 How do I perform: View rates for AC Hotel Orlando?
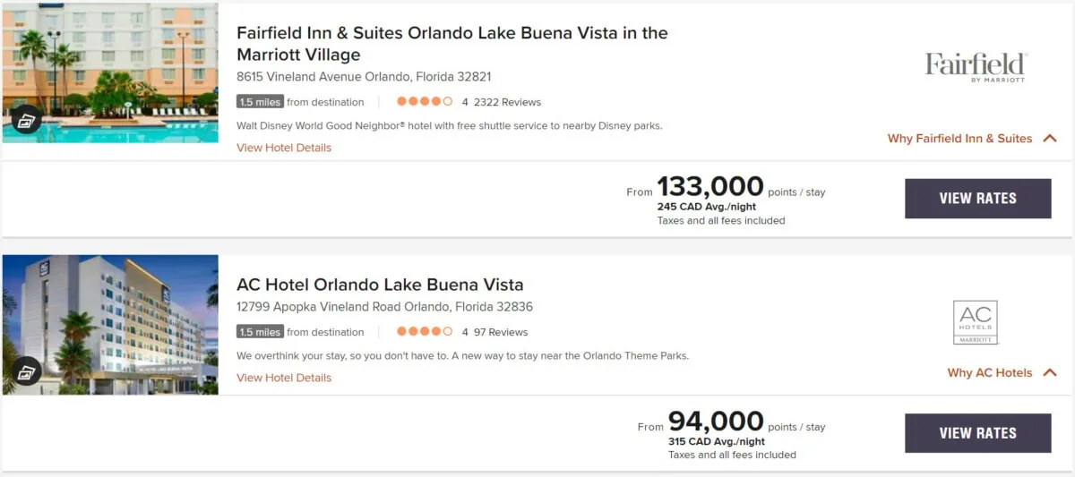click(x=977, y=433)
